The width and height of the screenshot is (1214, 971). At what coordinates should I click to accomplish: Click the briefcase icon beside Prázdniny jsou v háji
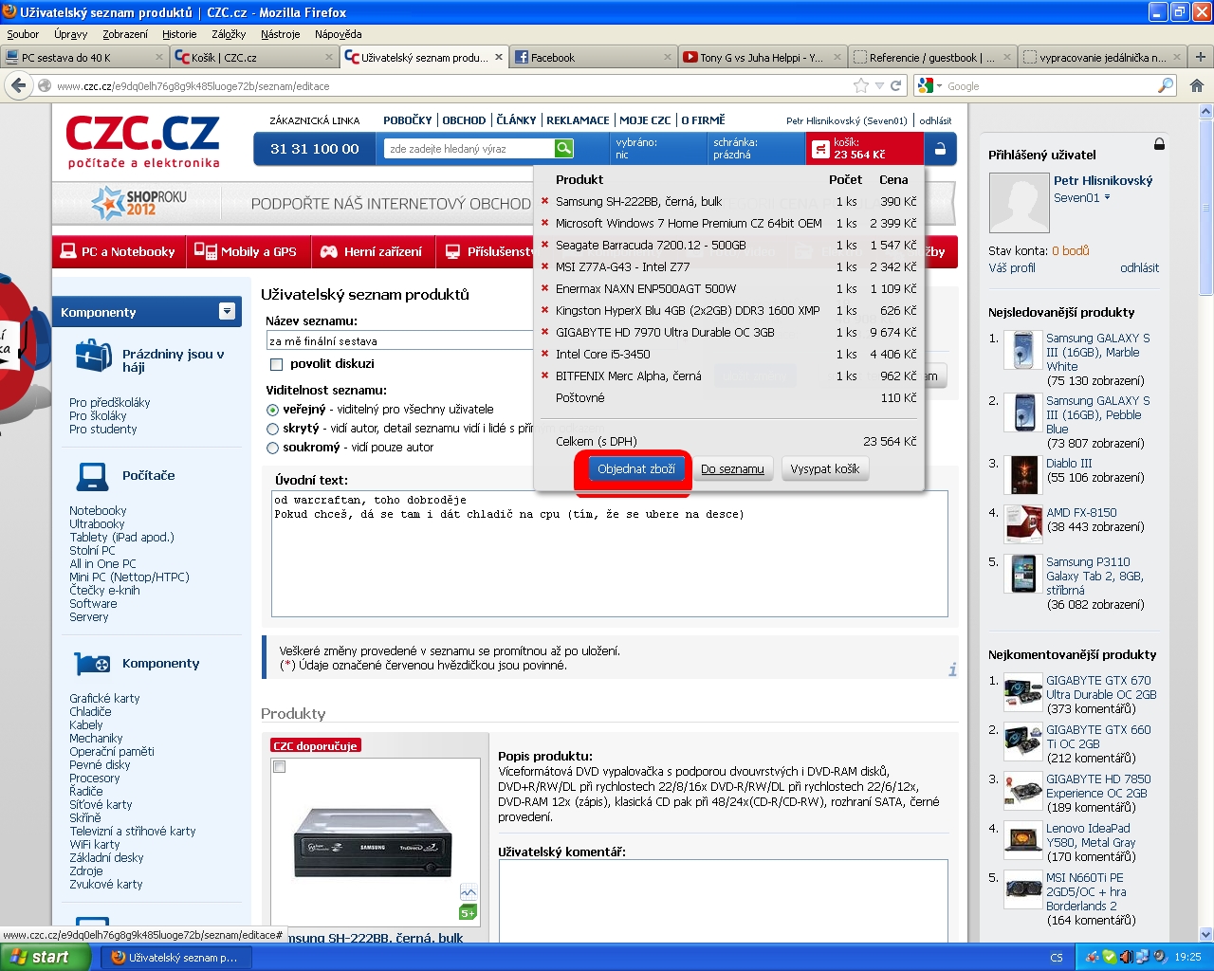coord(93,357)
